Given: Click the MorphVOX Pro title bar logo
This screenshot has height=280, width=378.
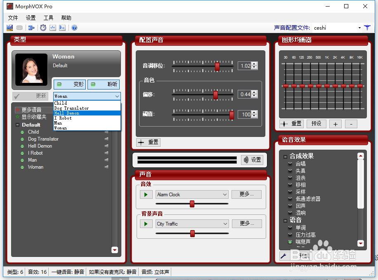Looking at the screenshot, I should [x=9, y=6].
